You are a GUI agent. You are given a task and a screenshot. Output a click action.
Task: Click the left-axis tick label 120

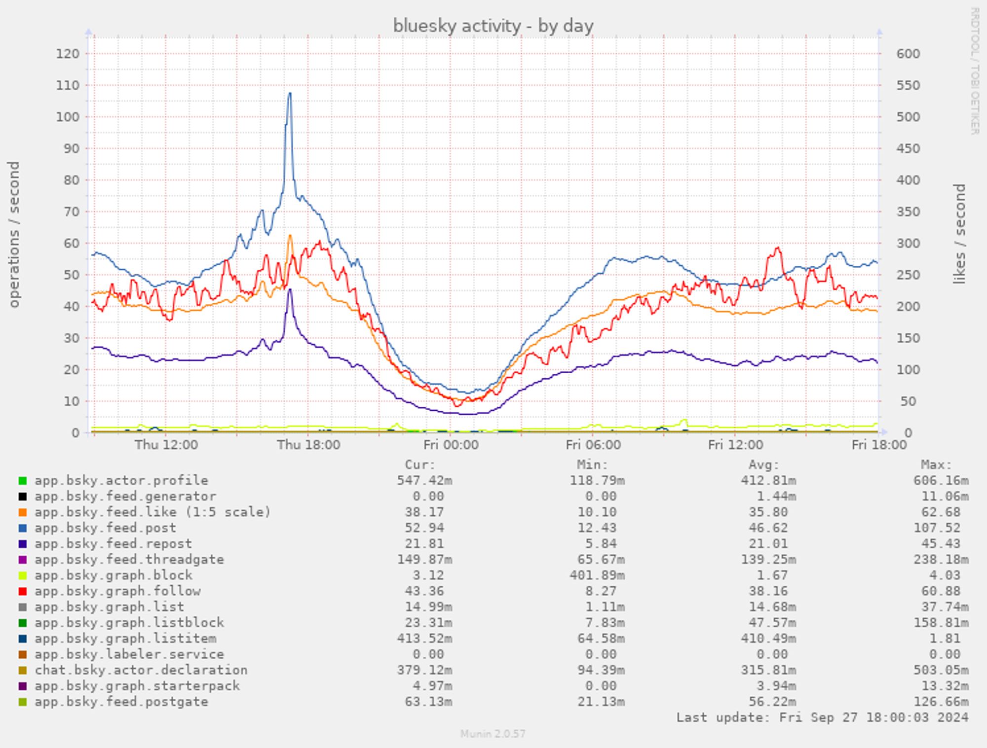click(68, 54)
